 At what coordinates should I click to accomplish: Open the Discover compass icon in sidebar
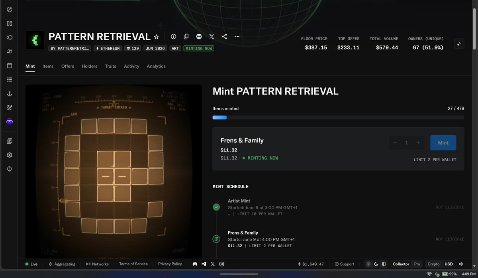tap(10, 10)
